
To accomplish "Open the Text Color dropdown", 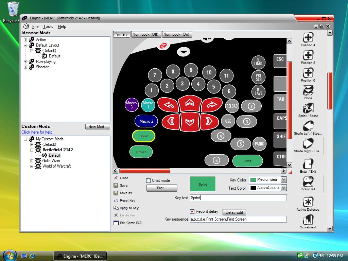I will tap(284, 188).
